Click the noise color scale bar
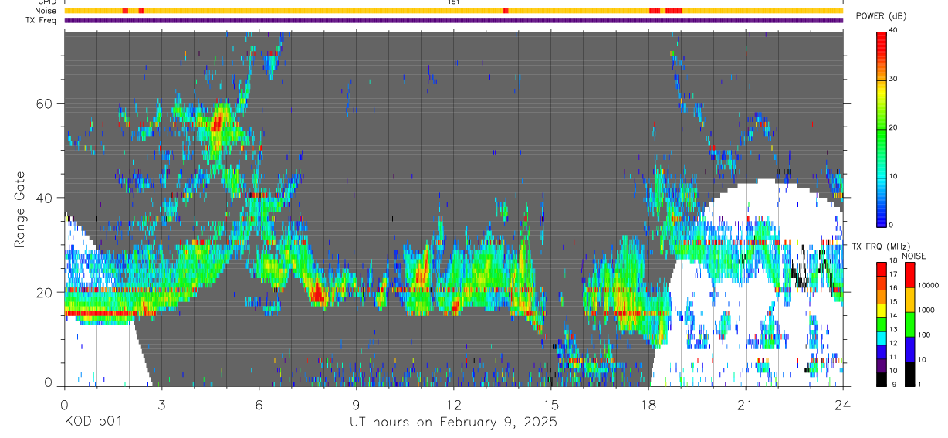The width and height of the screenshot is (948, 438). point(909,324)
